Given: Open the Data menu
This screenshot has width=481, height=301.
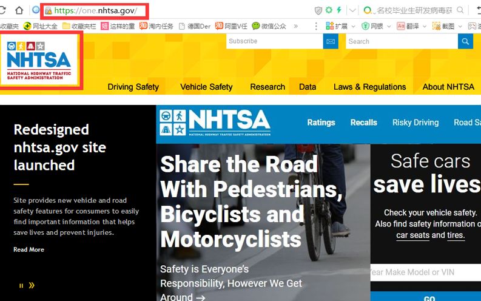Looking at the screenshot, I should [x=308, y=87].
